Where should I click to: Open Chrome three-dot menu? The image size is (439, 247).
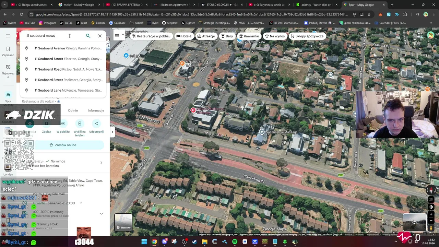(x=434, y=14)
